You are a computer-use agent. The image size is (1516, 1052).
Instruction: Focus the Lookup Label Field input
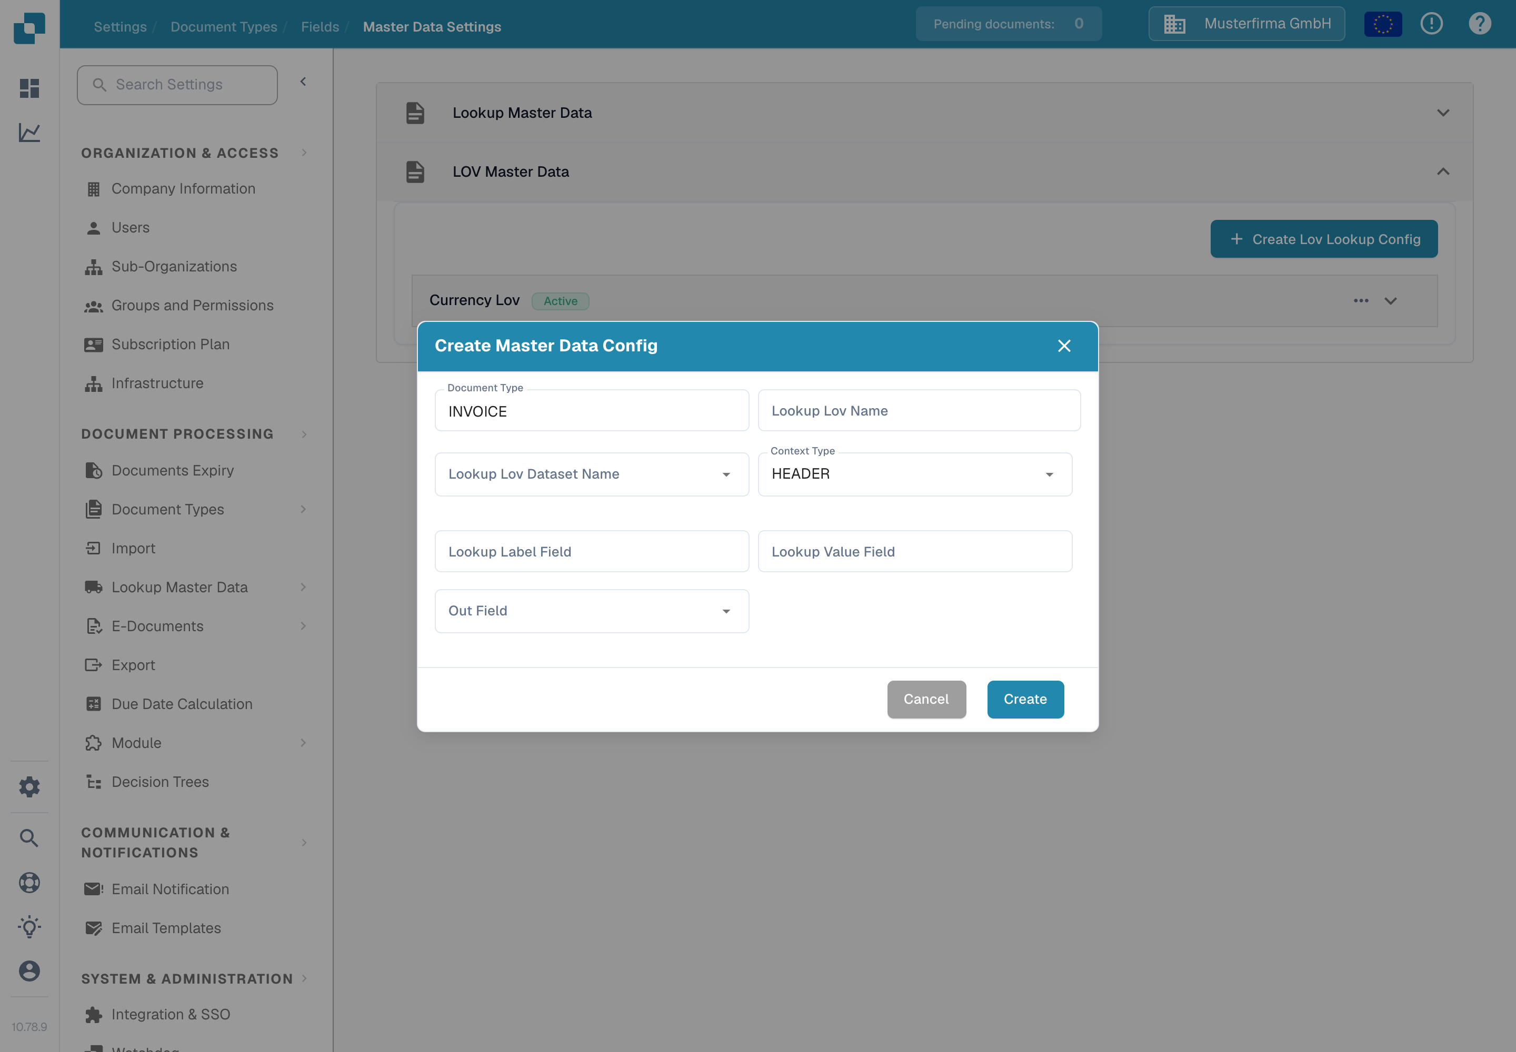click(592, 552)
